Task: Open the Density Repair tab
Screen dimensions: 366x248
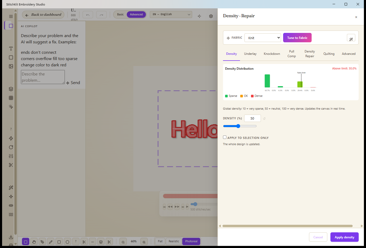Action: coord(310,54)
